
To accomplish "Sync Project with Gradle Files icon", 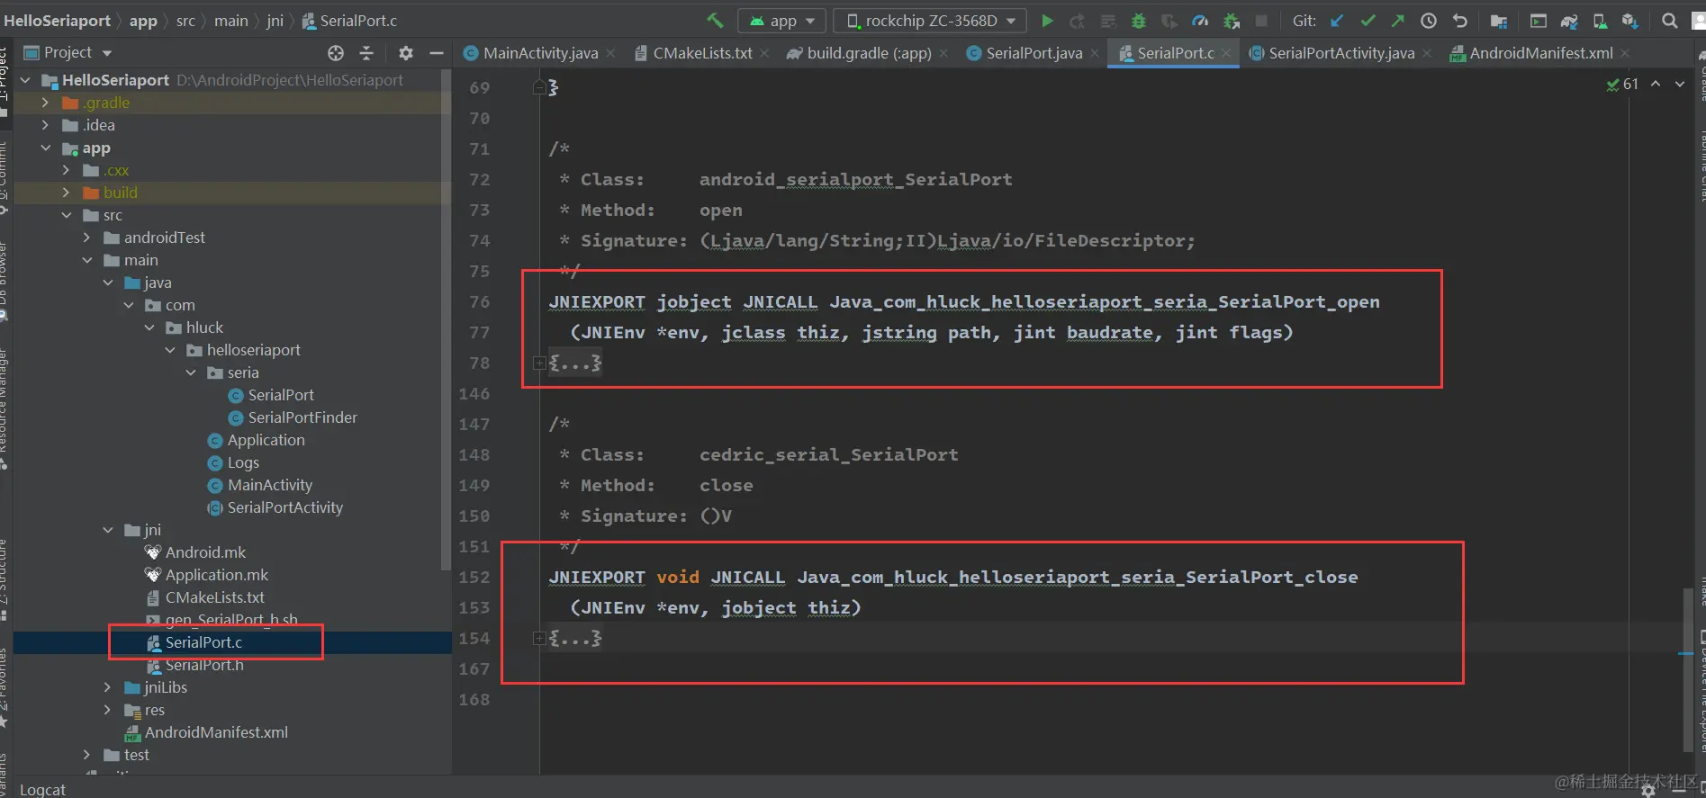I will pos(1569,20).
